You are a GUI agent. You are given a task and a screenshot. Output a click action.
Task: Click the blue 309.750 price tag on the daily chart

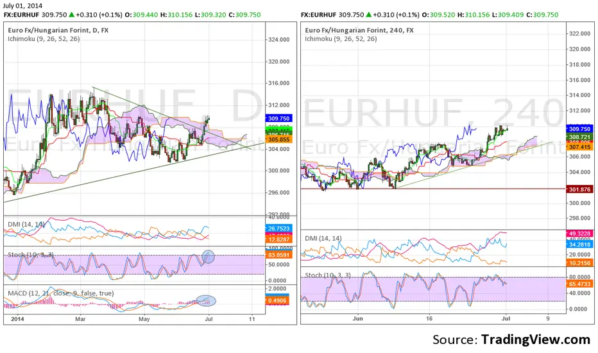point(278,119)
